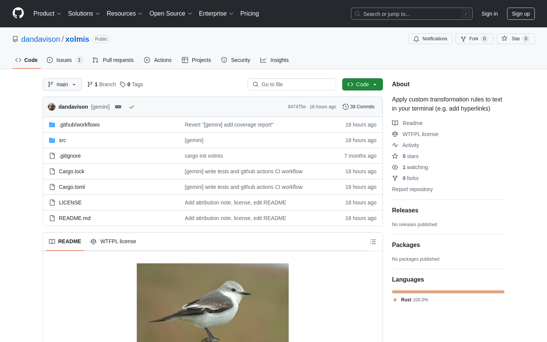
Task: Click the folder icon next to src
Action: coord(52,140)
